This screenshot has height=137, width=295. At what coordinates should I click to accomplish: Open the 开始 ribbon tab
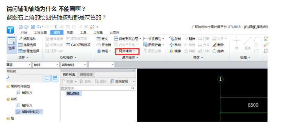(24, 32)
